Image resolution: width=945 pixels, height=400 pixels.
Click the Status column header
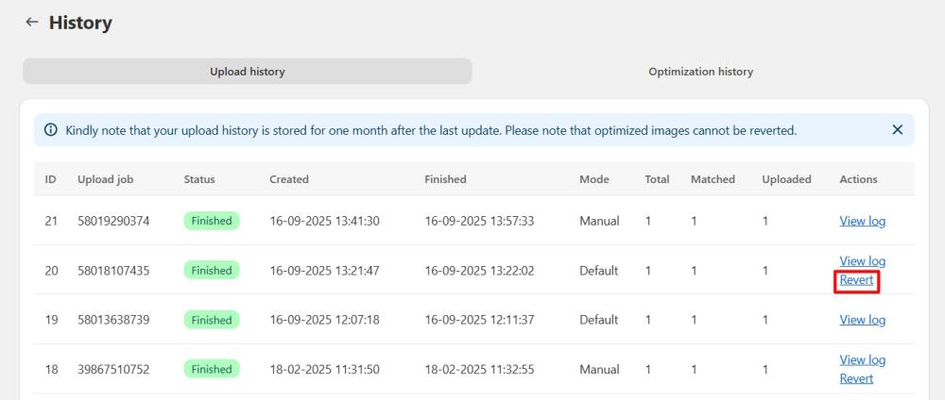(x=199, y=179)
